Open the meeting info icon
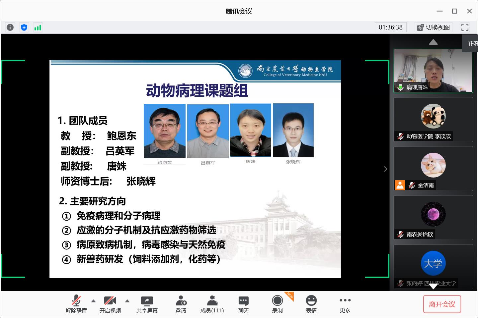Screen dimensions: 478x318 click(x=10, y=27)
